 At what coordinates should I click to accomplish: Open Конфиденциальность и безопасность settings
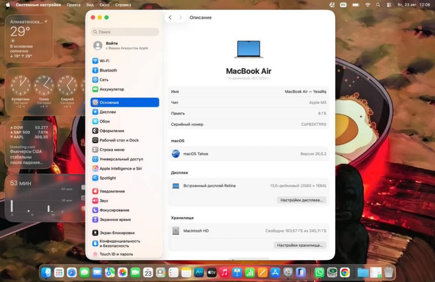(124, 243)
